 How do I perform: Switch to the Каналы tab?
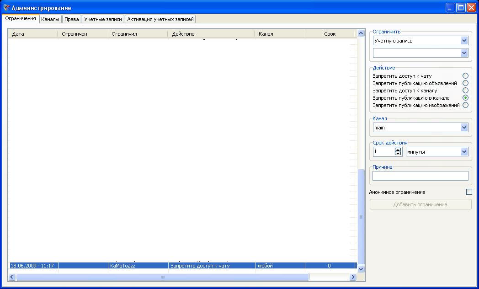point(50,19)
